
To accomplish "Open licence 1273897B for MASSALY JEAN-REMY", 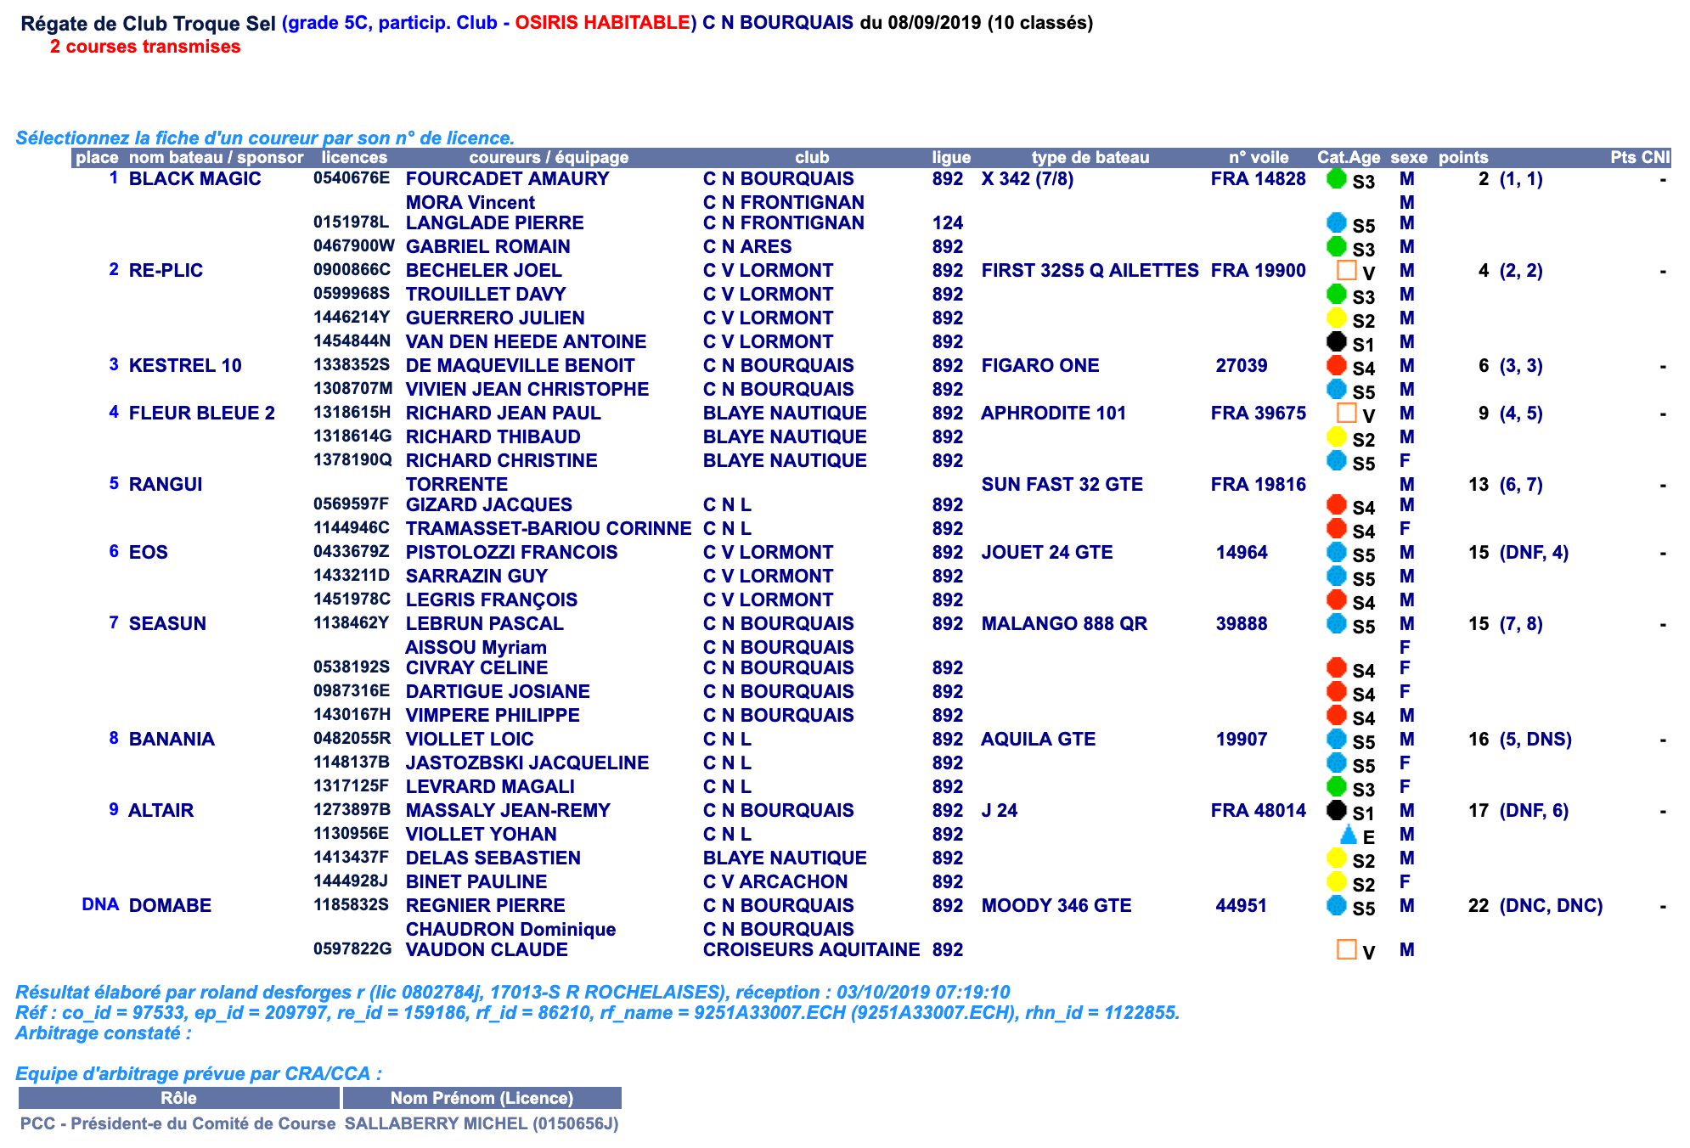I will [x=352, y=810].
